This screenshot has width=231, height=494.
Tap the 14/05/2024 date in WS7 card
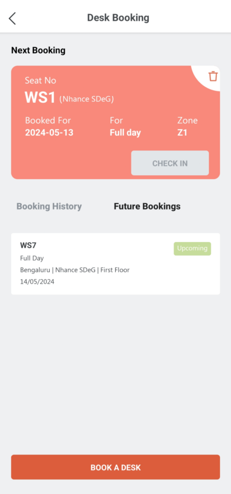click(37, 282)
